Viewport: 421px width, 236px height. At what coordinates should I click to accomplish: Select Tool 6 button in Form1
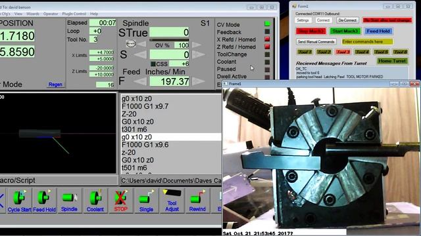401,52
